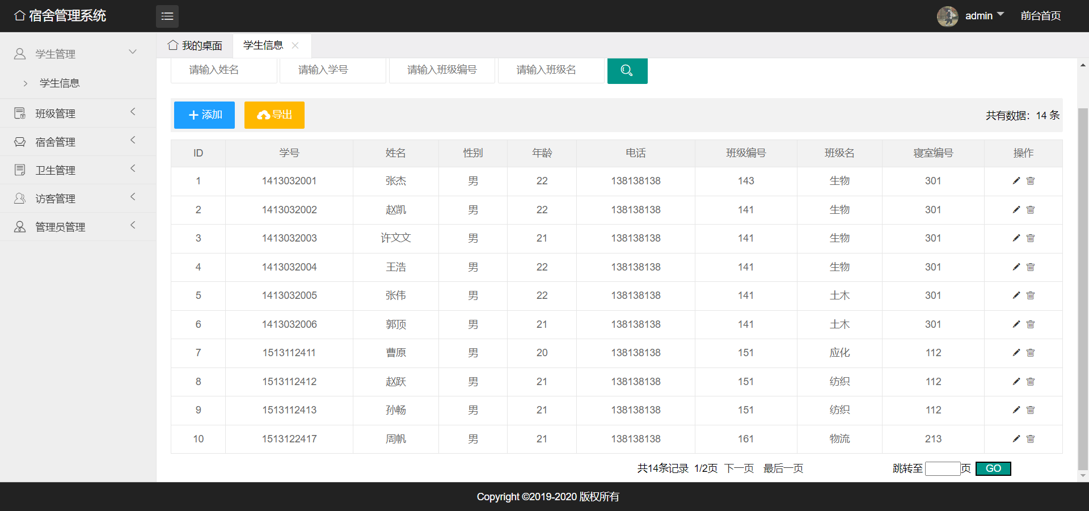Expand the 访客管理 sidebar menu
The image size is (1089, 511).
[78, 199]
